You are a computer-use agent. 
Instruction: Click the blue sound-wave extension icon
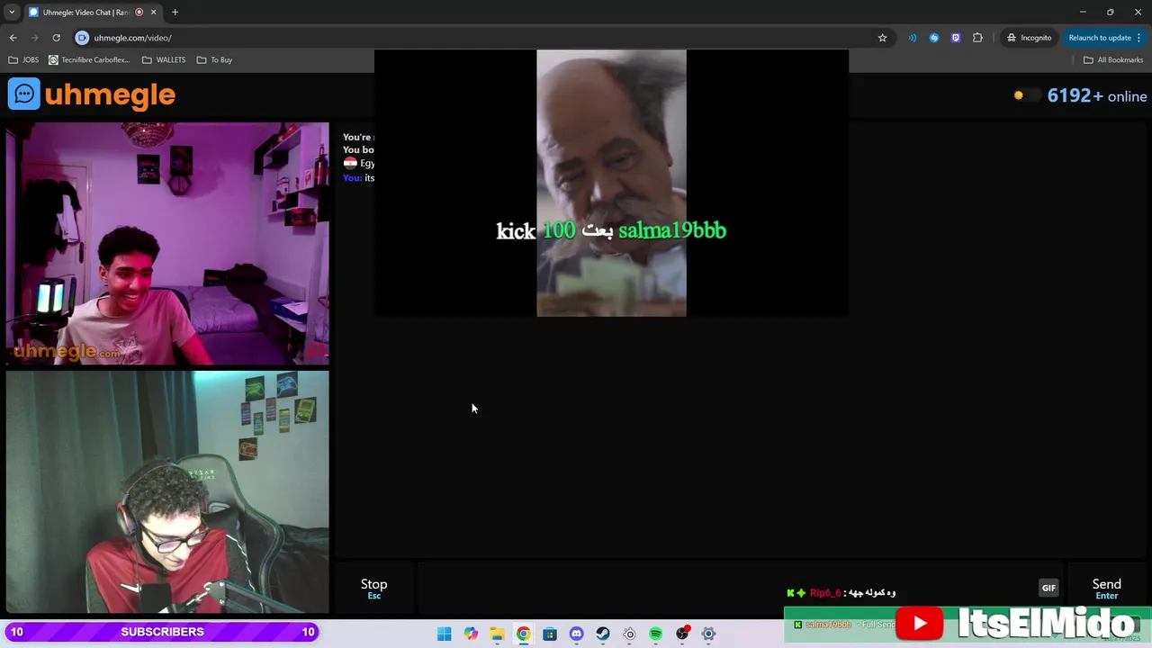pyautogui.click(x=913, y=38)
